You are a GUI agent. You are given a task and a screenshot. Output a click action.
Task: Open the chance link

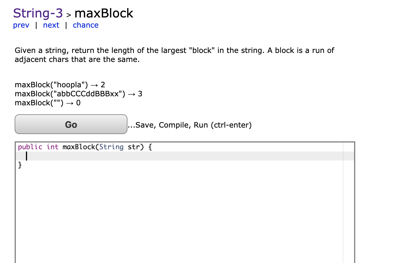coord(85,25)
